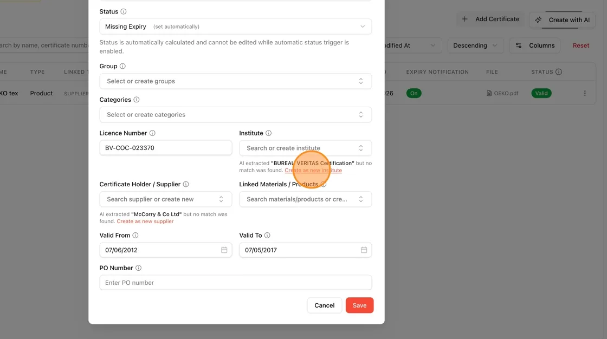The height and width of the screenshot is (339, 607).
Task: Click the Columns button
Action: pyautogui.click(x=535, y=45)
